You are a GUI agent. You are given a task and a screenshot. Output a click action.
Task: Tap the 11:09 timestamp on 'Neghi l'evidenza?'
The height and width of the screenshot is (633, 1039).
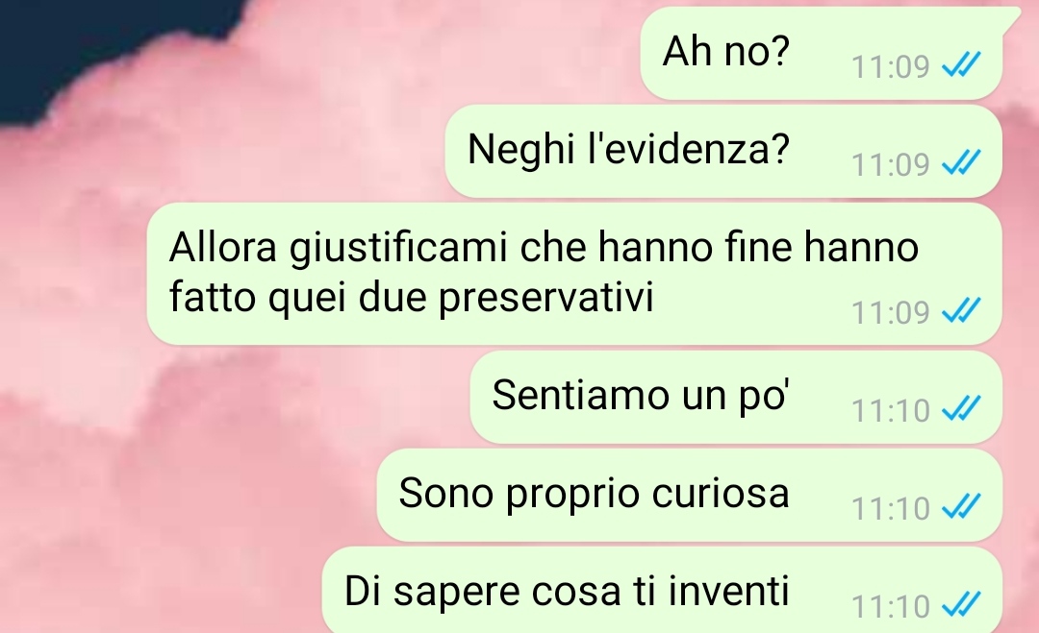pyautogui.click(x=891, y=164)
